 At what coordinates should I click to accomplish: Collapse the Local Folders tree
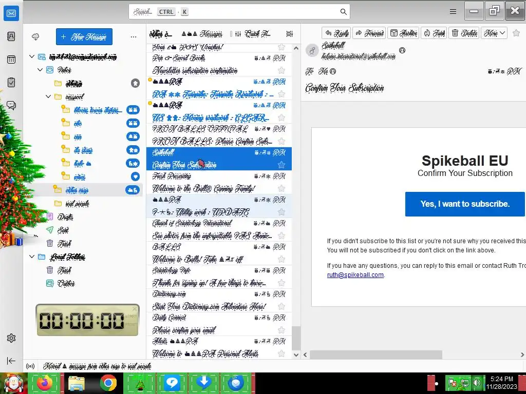(32, 257)
